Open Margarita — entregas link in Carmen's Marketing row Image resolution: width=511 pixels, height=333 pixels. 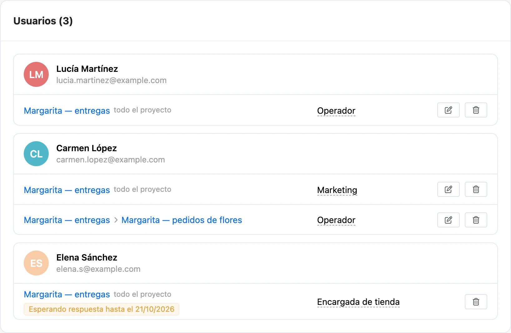pos(67,190)
